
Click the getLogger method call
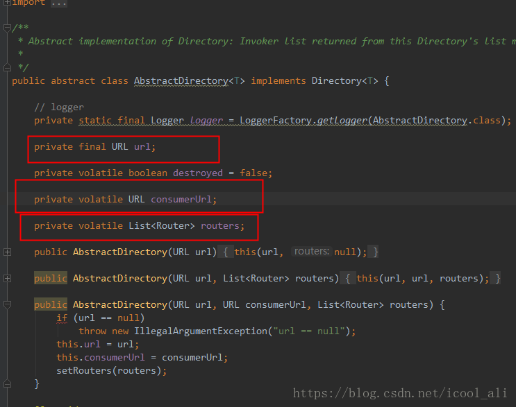342,120
